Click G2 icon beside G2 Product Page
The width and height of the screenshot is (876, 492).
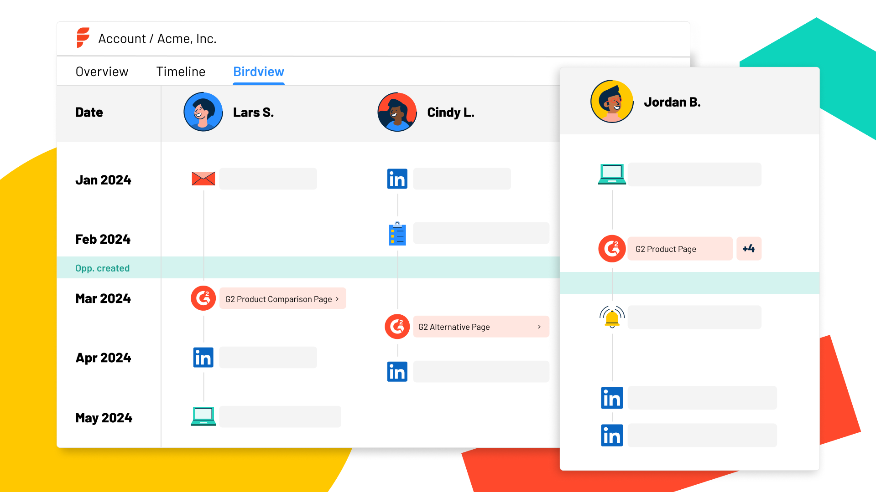(612, 249)
